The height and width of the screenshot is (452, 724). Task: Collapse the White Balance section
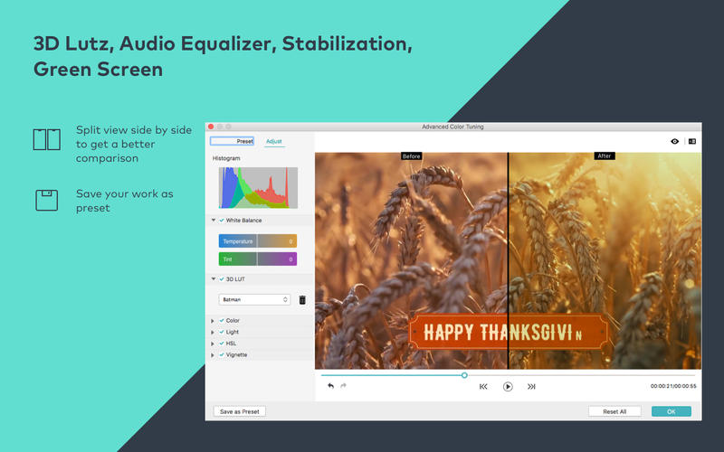coord(214,221)
